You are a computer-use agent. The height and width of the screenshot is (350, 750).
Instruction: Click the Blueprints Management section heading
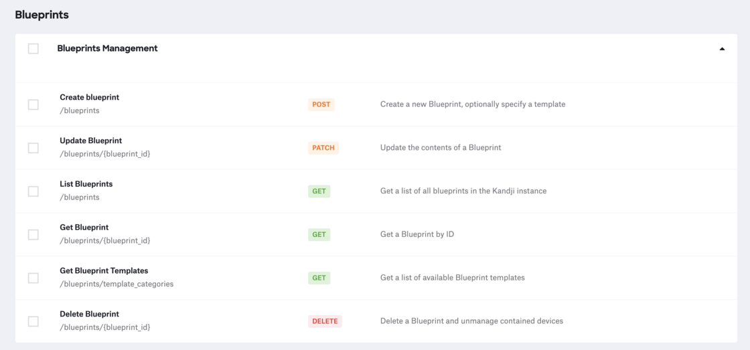click(x=107, y=48)
